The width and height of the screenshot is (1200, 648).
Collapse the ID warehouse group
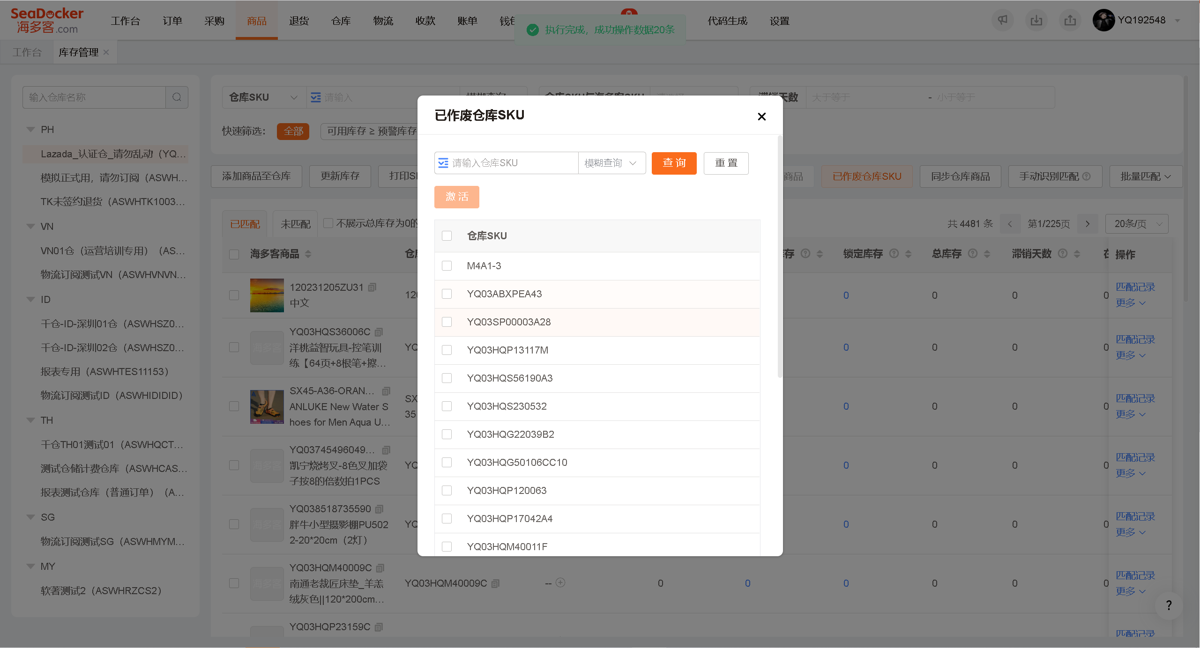31,300
